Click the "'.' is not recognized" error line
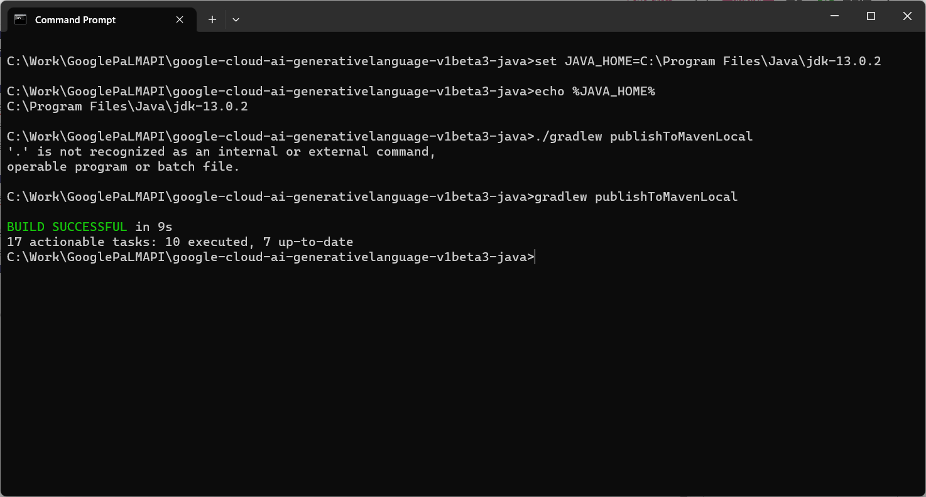The image size is (926, 497). [x=221, y=152]
